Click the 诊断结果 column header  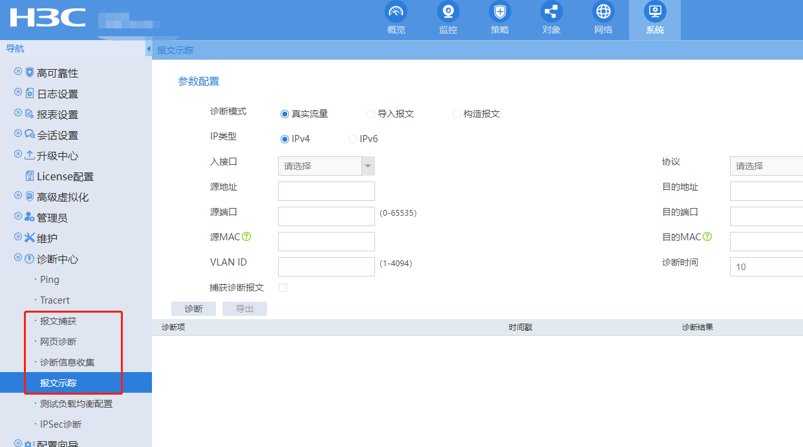click(x=698, y=327)
